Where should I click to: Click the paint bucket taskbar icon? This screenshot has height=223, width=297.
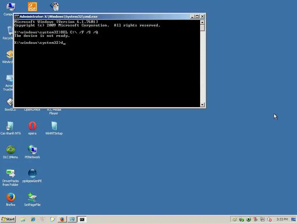52,220
